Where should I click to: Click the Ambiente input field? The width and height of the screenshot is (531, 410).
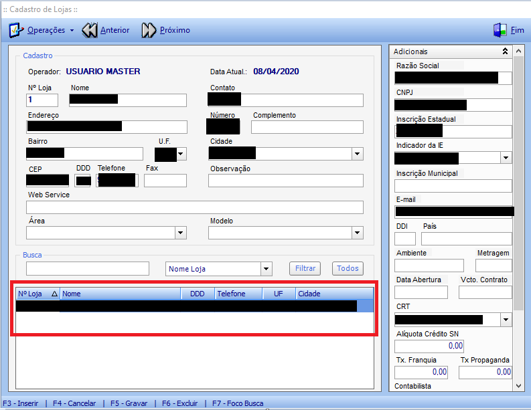(429, 266)
